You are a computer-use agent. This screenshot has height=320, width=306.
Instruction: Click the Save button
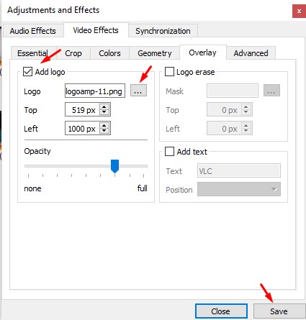(x=279, y=311)
